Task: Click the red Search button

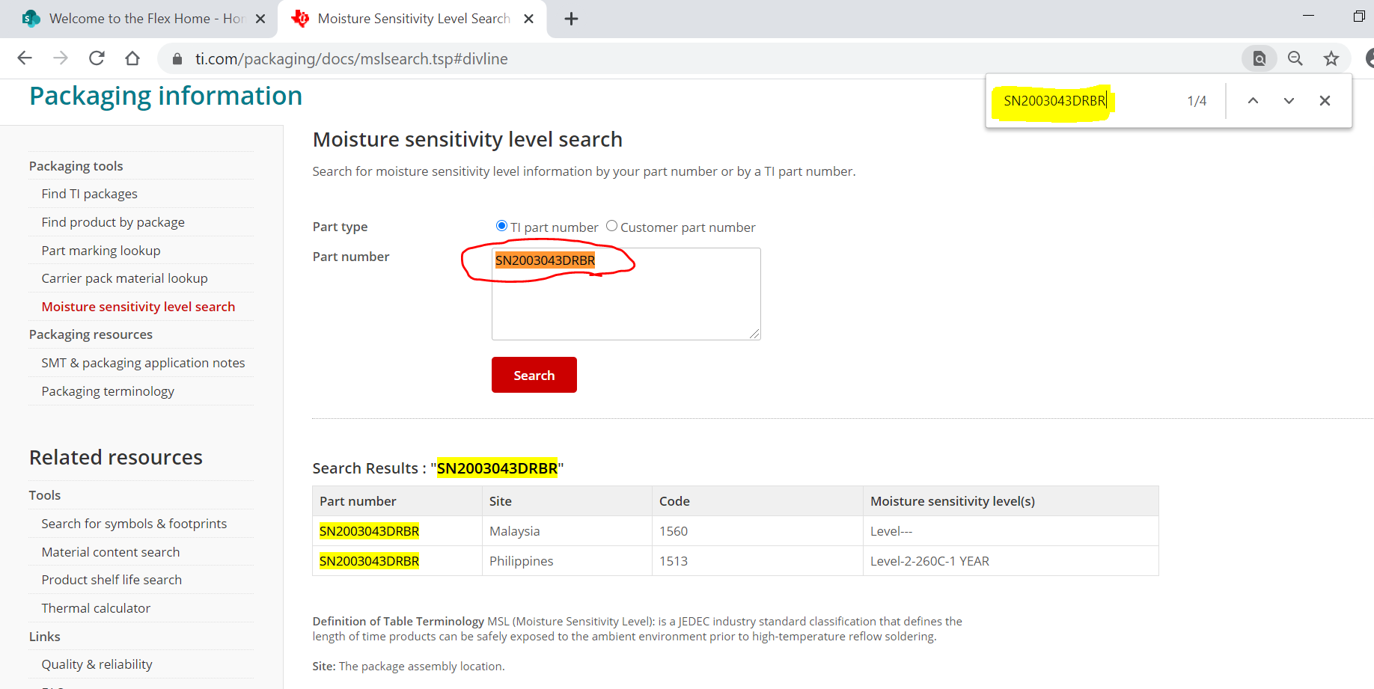Action: 534,375
